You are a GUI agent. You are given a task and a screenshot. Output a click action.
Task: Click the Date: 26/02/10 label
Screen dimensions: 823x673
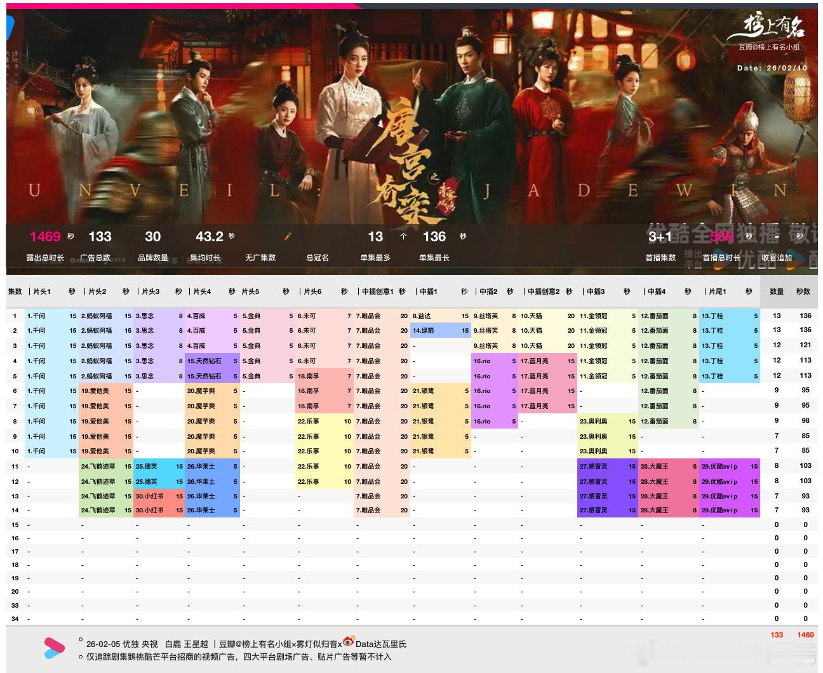tap(772, 67)
